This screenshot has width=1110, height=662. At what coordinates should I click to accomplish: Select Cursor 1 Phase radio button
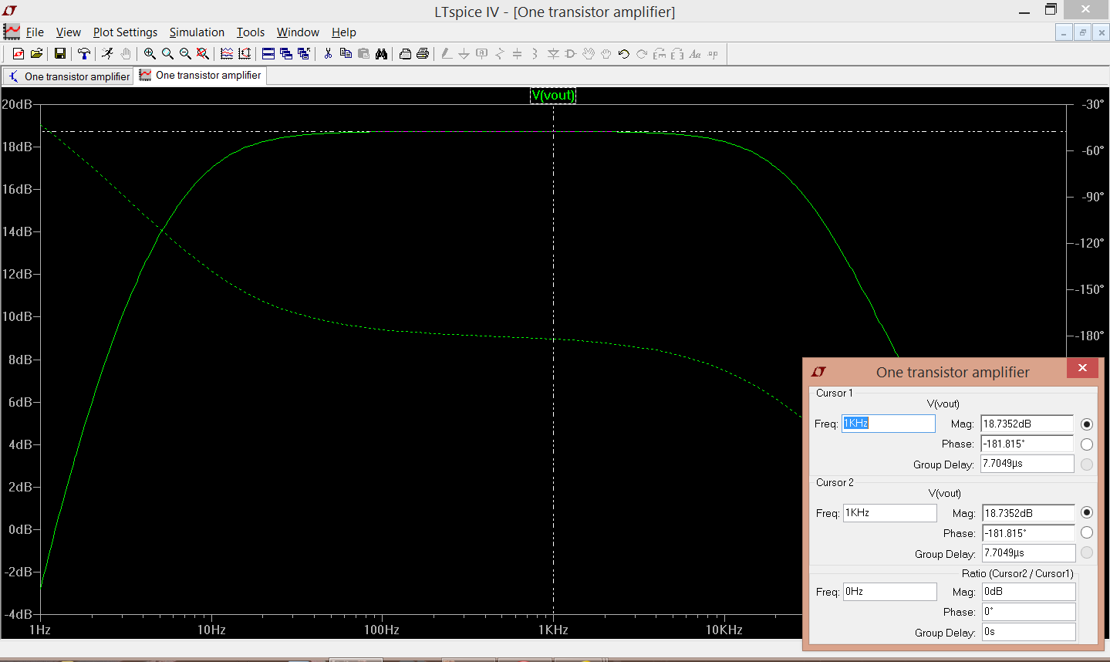1087,444
